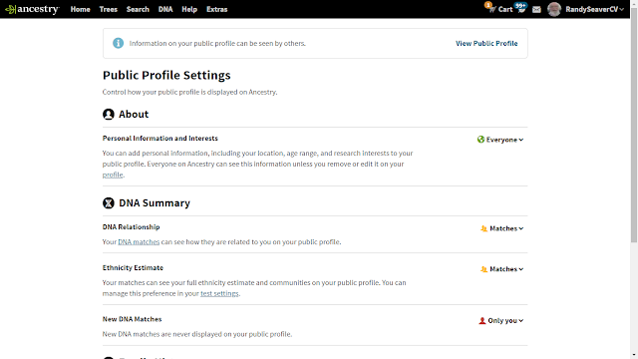Open the shopping cart icon
Screen dimensions: 638x359
tap(491, 9)
